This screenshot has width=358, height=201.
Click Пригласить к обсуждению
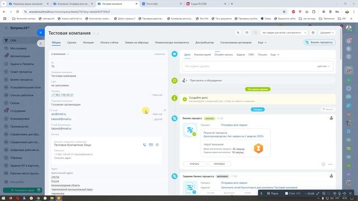pos(206,80)
